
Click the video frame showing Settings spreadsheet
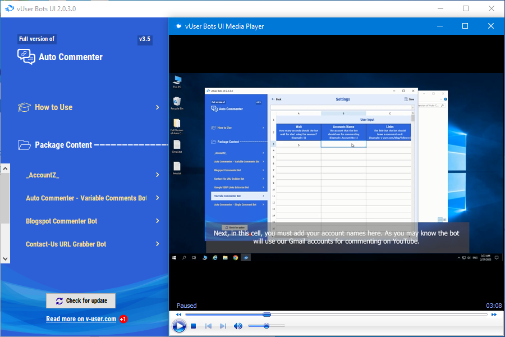[337, 168]
